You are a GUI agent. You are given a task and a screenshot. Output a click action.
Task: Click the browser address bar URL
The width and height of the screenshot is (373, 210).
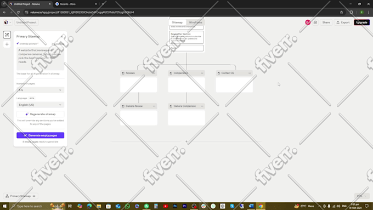(82, 12)
